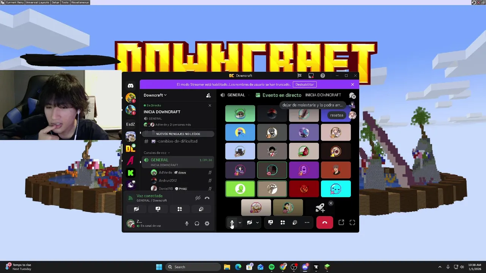Open the green K server icon
Image resolution: width=486 pixels, height=273 pixels.
tap(131, 173)
